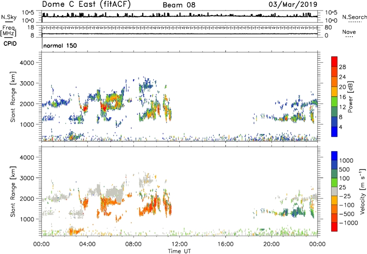Click the 'Velocity [m s-1]' color bar label
Viewport: 367px width, 254px height.
362,191
